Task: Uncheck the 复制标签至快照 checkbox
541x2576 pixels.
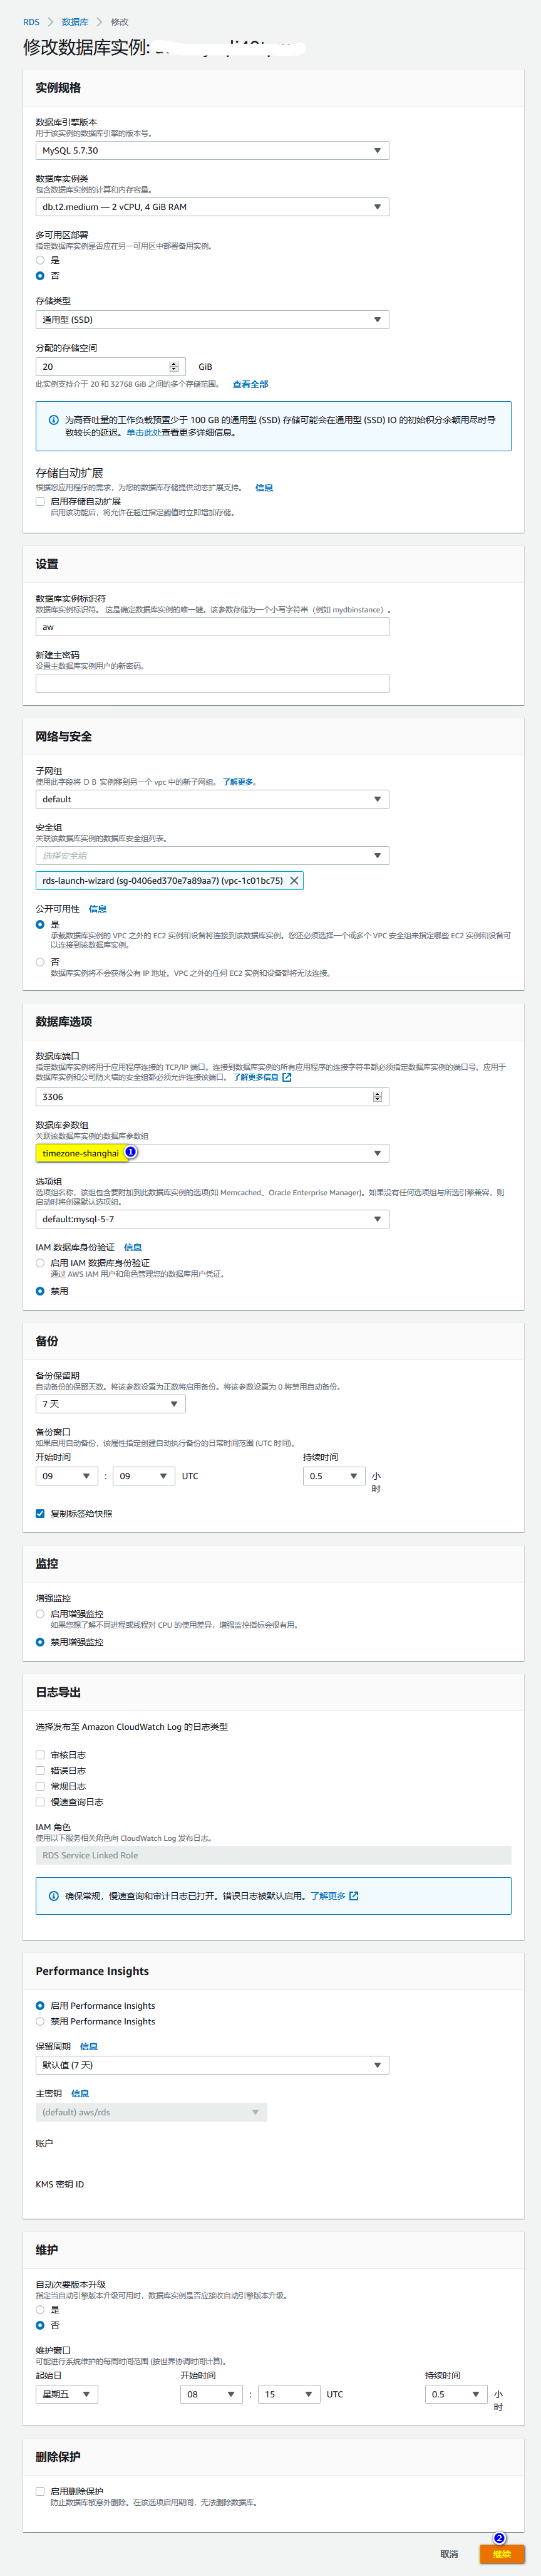Action: 40,1514
